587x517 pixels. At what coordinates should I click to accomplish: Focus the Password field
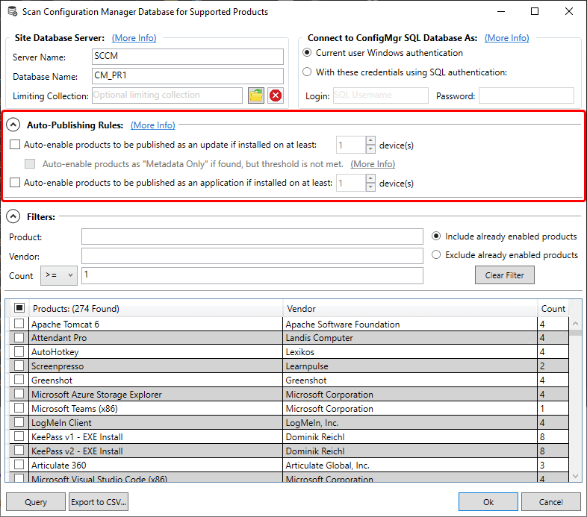(x=527, y=95)
